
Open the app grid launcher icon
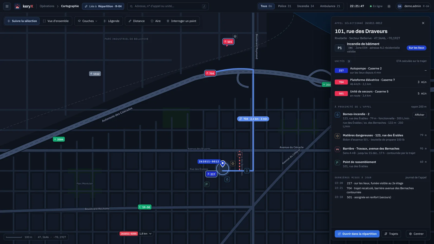coord(7,6)
